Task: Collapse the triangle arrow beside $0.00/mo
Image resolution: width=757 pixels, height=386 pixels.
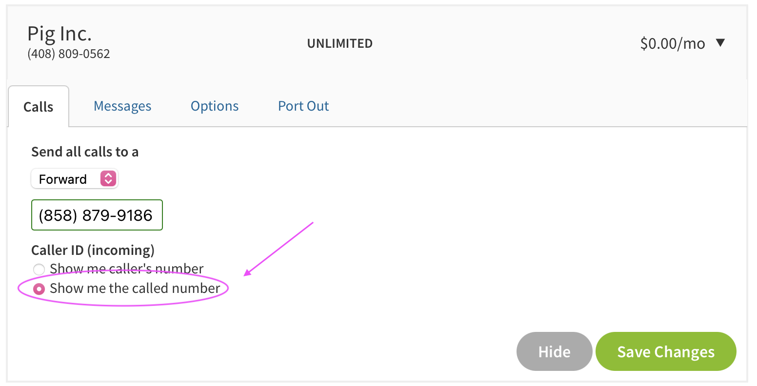Action: pyautogui.click(x=720, y=43)
